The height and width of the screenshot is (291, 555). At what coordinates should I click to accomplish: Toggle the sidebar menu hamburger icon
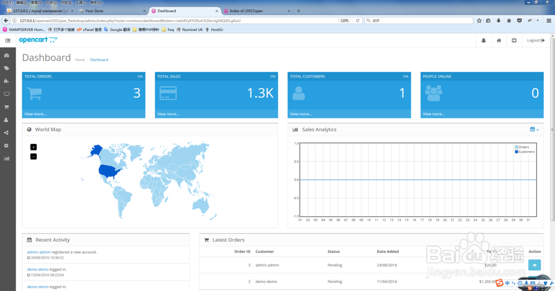pyautogui.click(x=7, y=41)
